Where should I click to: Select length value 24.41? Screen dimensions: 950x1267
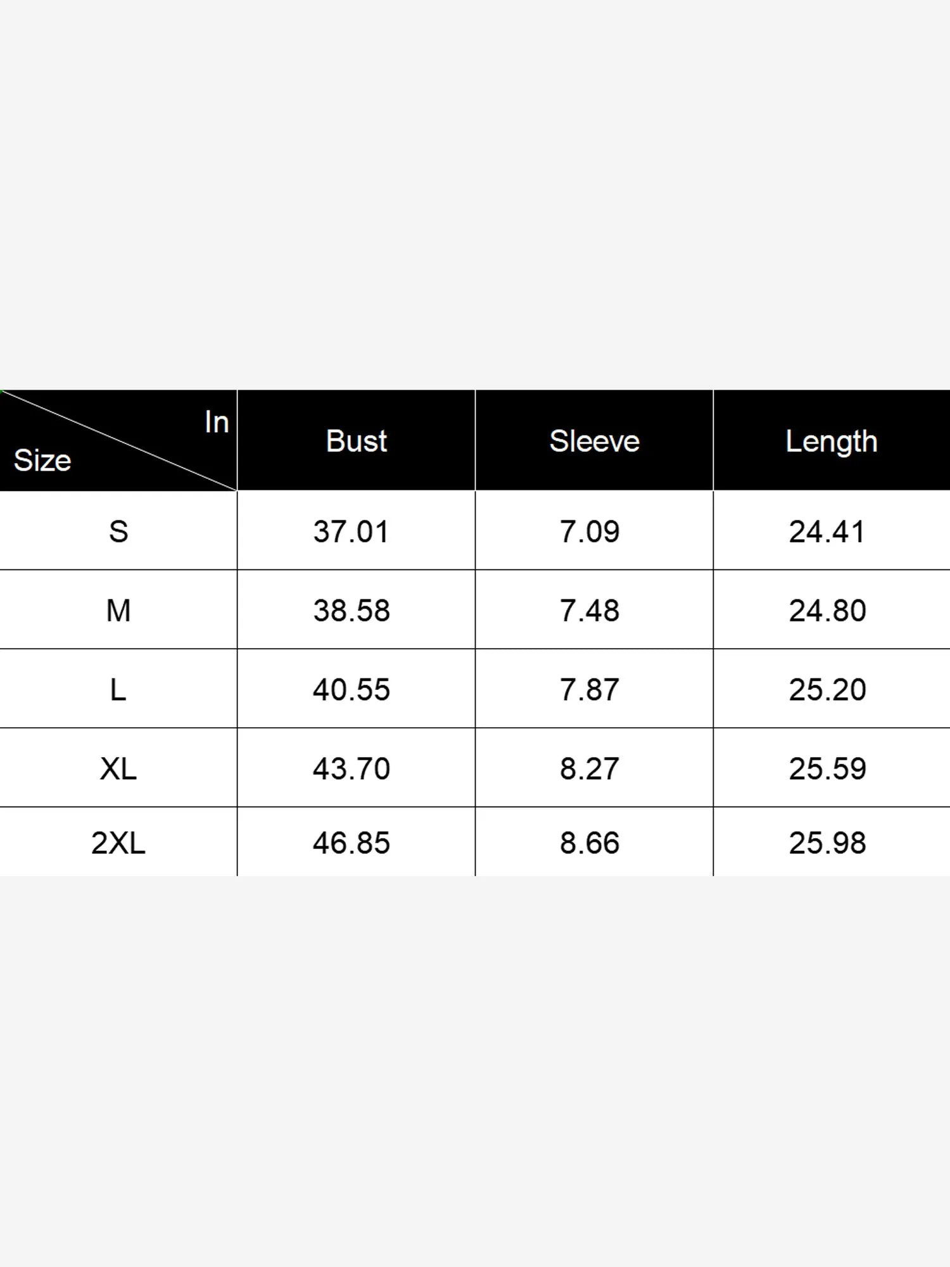click(827, 532)
